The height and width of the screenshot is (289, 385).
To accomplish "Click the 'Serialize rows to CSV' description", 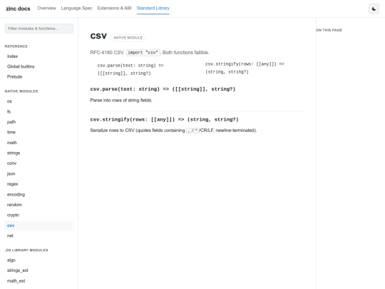I will 173,131.
